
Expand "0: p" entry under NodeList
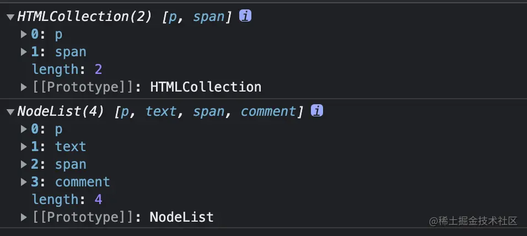click(24, 129)
